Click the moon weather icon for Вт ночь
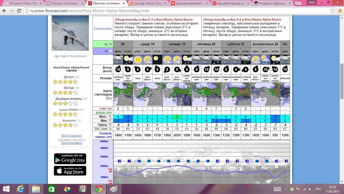Viewport: 344px width, 194px height. point(128,59)
